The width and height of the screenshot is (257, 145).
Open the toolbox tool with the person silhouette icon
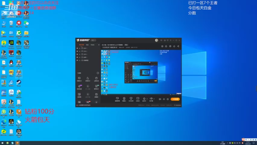(x=88, y=79)
